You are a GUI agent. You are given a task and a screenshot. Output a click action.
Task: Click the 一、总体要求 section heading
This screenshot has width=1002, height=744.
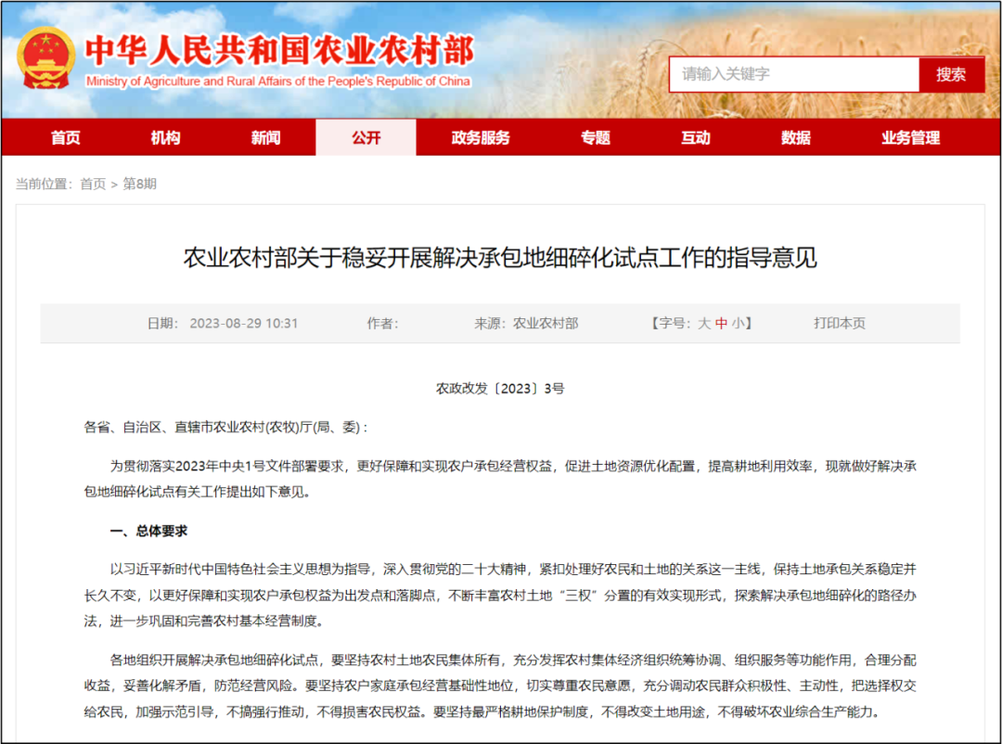click(148, 532)
